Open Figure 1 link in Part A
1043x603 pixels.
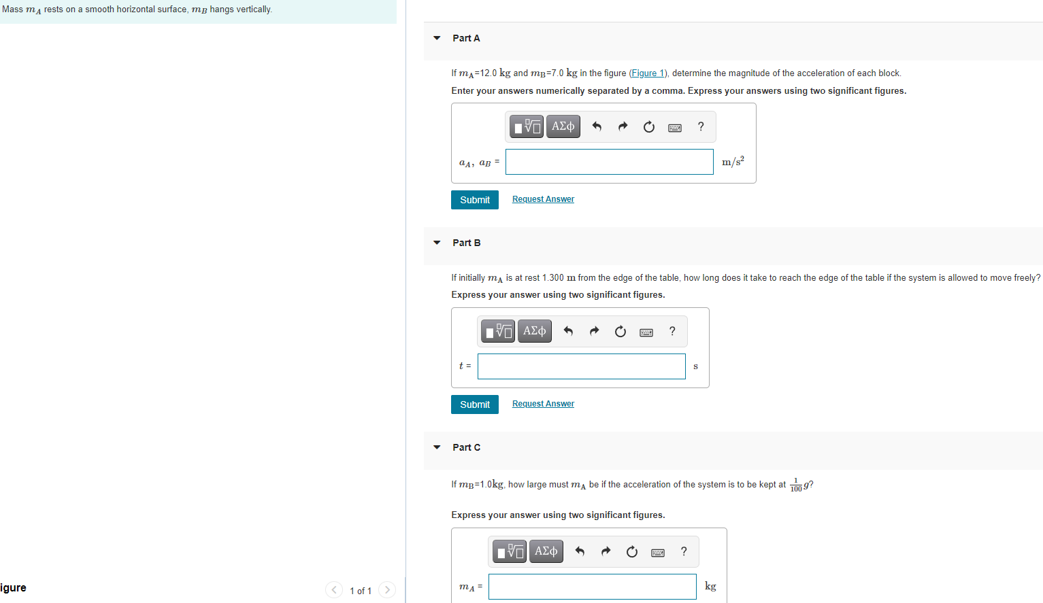point(646,73)
